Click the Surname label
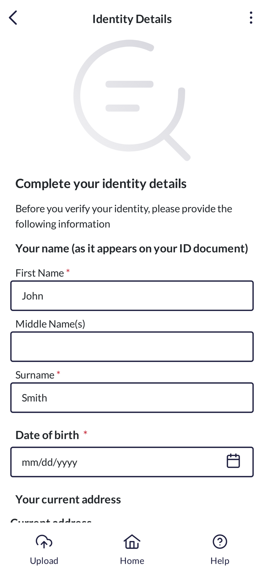The image size is (264, 571). 35,375
